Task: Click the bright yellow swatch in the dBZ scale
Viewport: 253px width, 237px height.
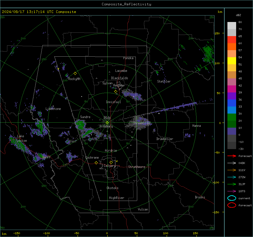Action: (232, 61)
